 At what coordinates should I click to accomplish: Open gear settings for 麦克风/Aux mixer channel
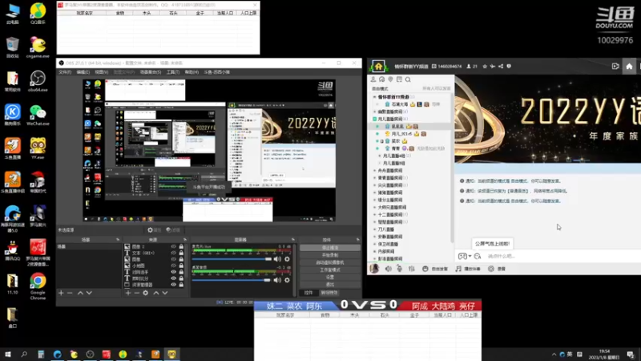coord(287,259)
